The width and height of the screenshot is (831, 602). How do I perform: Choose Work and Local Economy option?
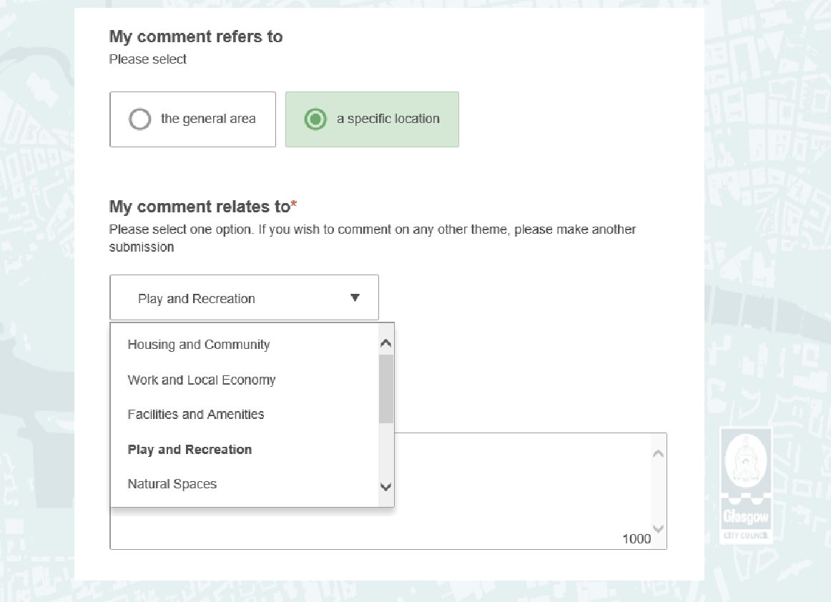click(x=202, y=380)
